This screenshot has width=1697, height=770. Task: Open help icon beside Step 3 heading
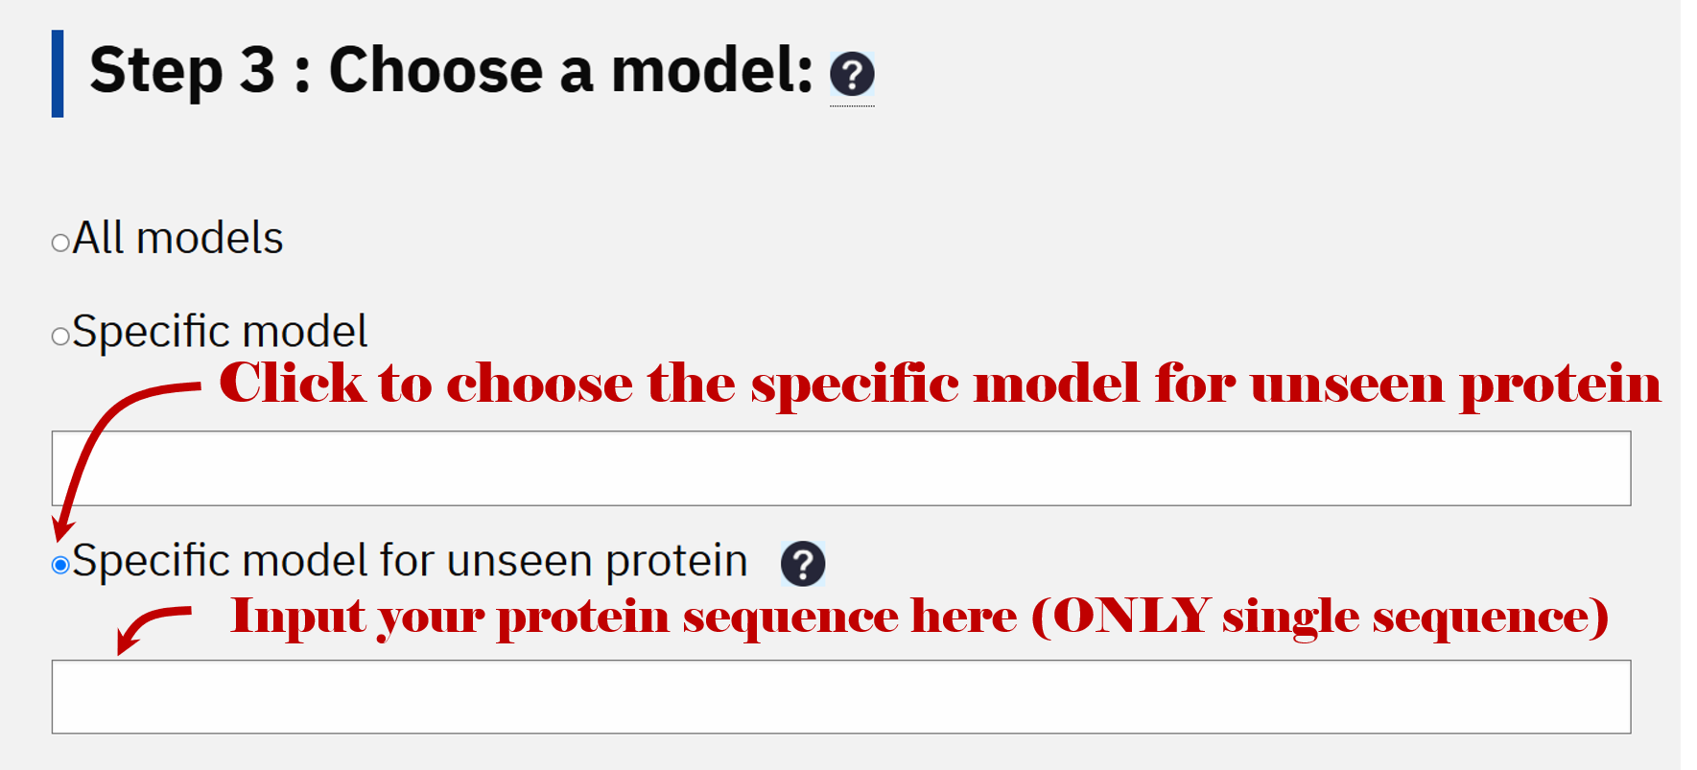[x=852, y=74]
